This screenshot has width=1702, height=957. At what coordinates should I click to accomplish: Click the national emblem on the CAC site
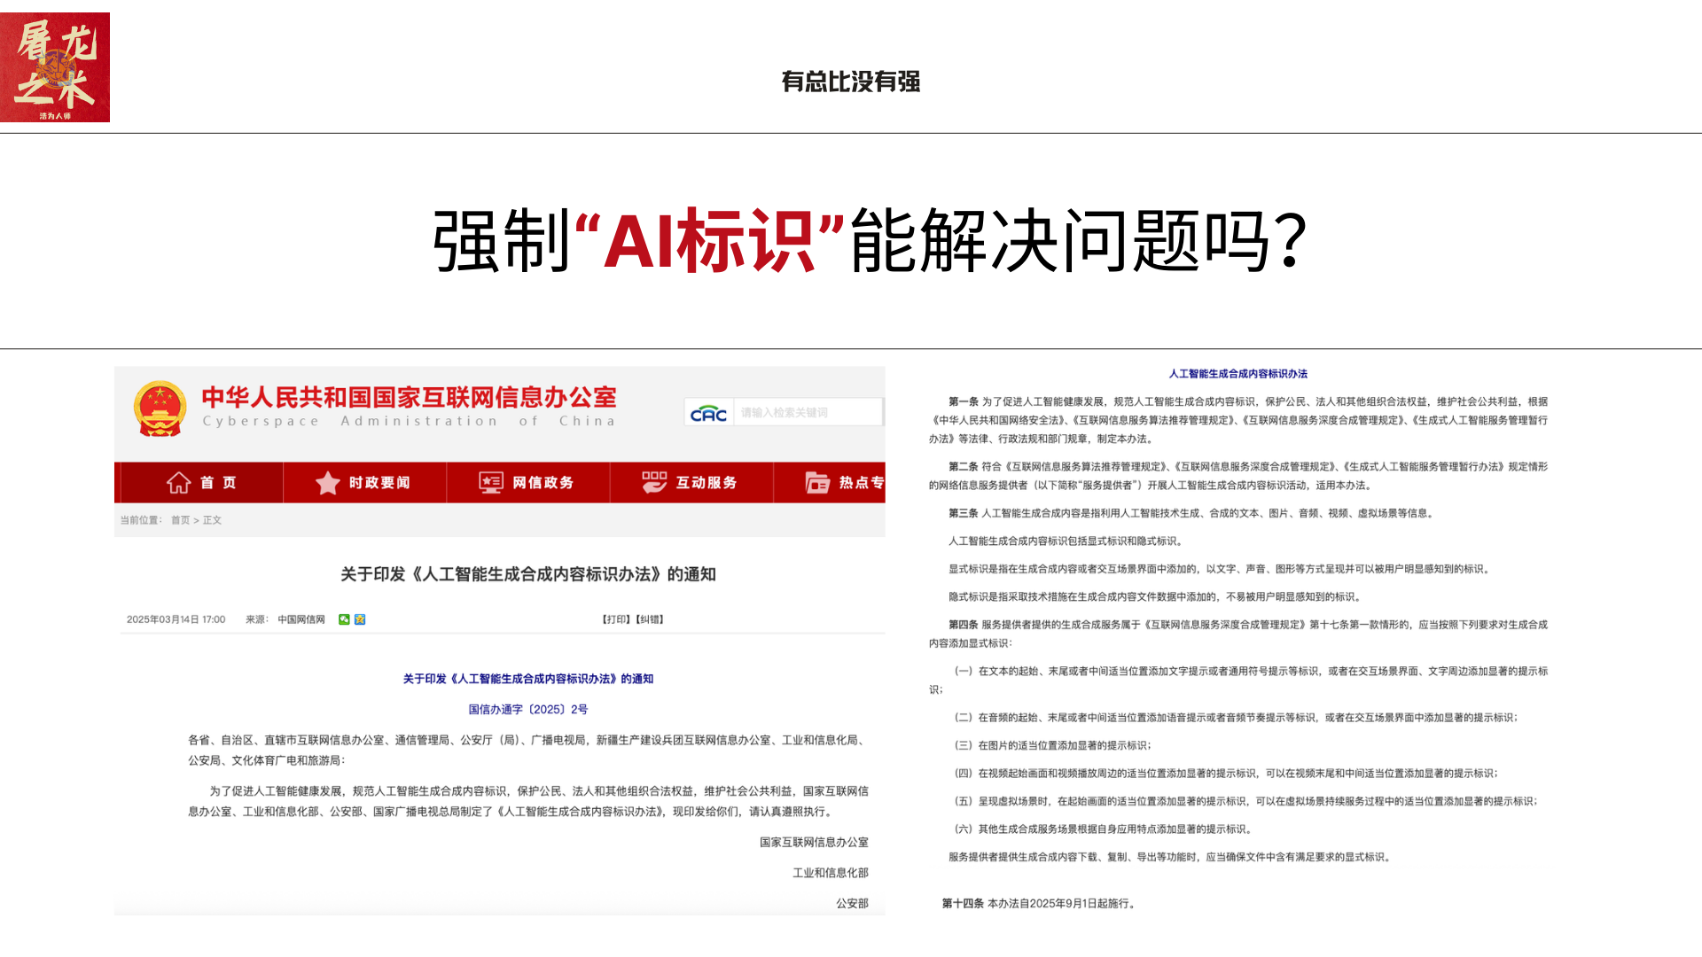click(x=160, y=408)
